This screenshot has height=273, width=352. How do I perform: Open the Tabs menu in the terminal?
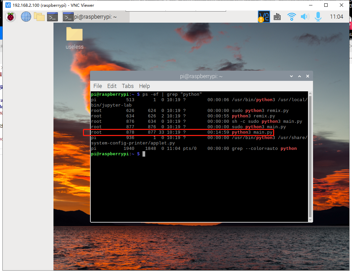tap(128, 86)
